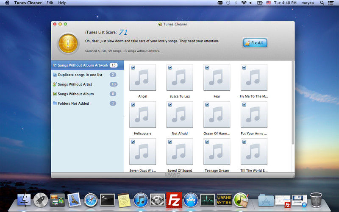Image resolution: width=339 pixels, height=212 pixels.
Task: Toggle Put Your Arms ... checkbox
Action: pos(245,105)
